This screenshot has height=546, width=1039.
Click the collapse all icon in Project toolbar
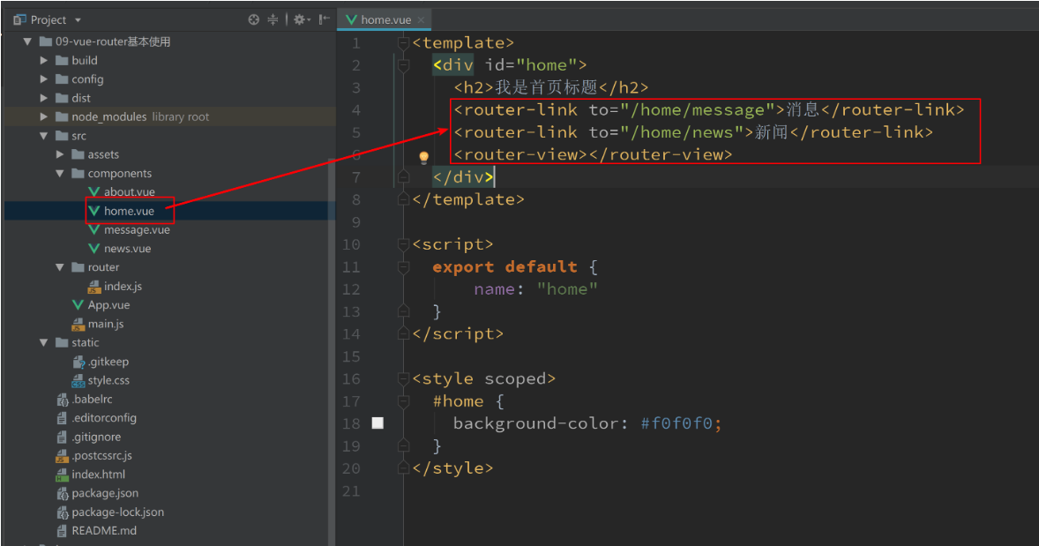(273, 20)
